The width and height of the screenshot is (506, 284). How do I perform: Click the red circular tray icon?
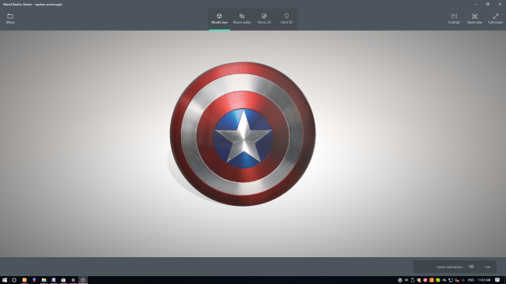425,280
